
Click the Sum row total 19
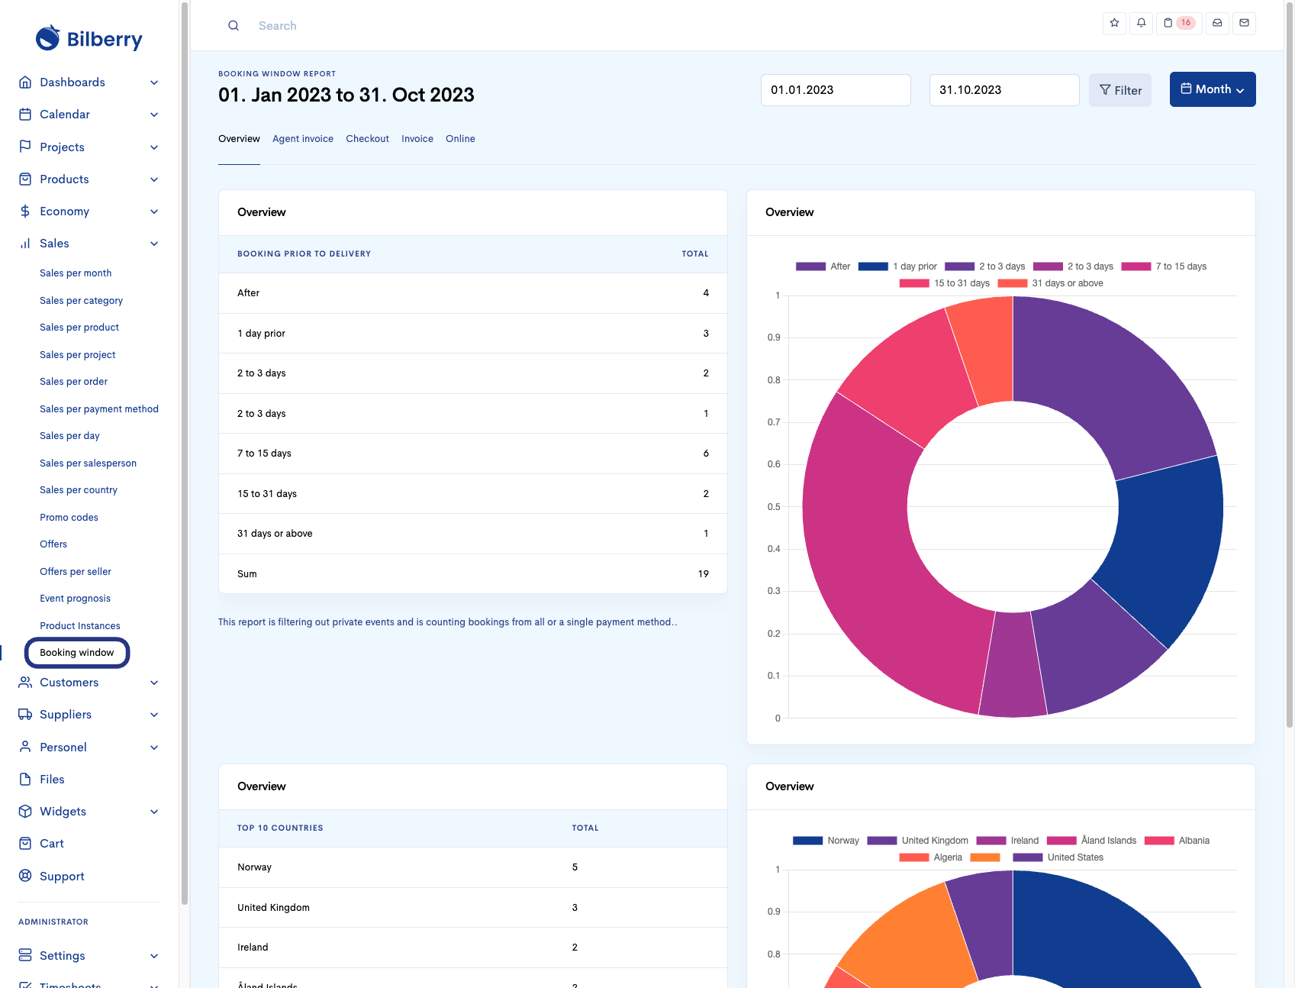pyautogui.click(x=703, y=574)
